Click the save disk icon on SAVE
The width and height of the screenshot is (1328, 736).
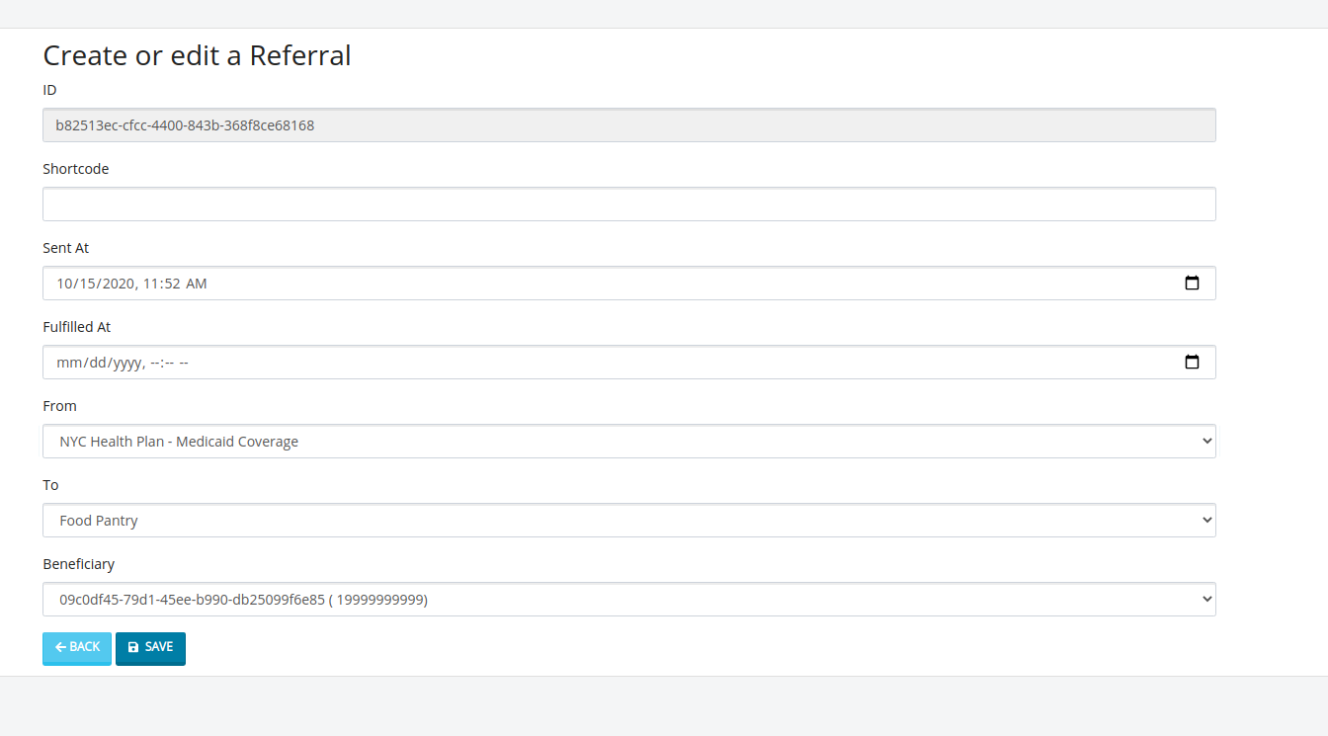(x=133, y=647)
